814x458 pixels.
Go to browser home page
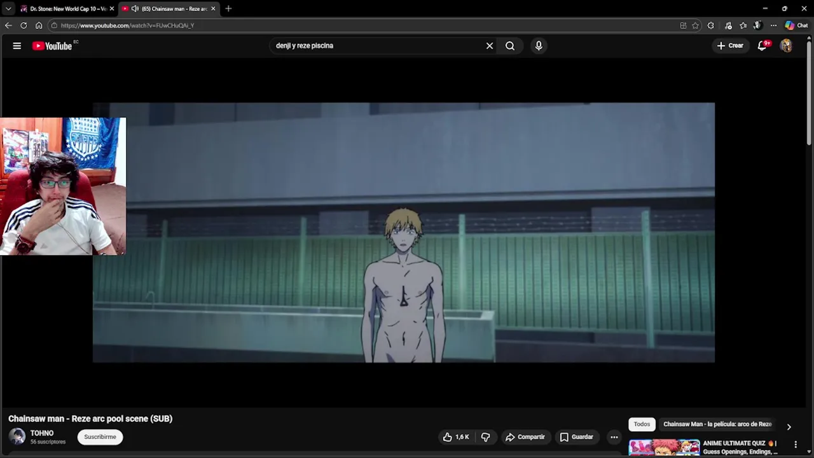tap(39, 25)
